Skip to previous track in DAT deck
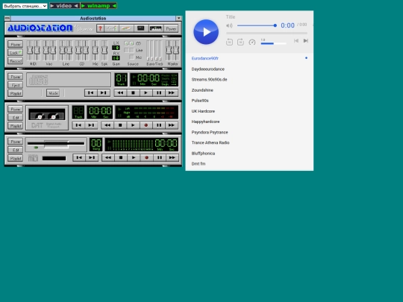The width and height of the screenshot is (403, 302). [x=78, y=125]
